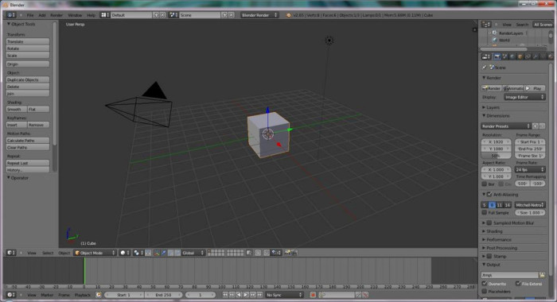
Task: Click the Calculate Paths button
Action: (x=28, y=141)
